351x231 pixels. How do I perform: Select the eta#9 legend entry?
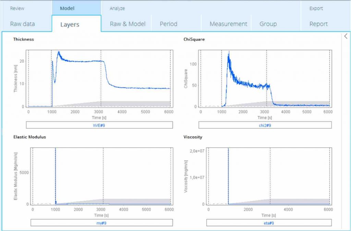click(269, 223)
